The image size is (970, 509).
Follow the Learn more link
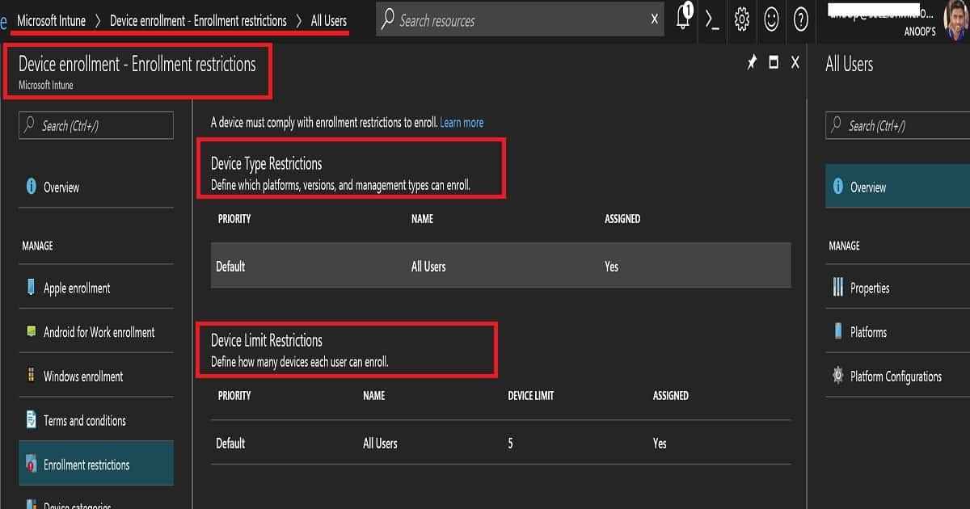coord(462,123)
